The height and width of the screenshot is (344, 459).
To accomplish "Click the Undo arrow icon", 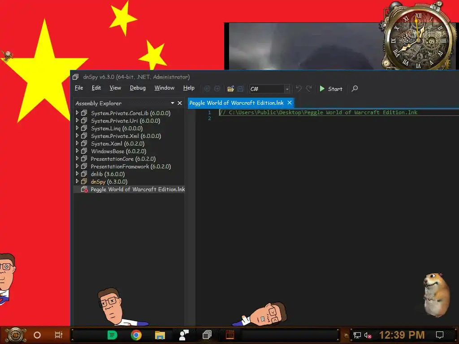I will click(x=299, y=89).
